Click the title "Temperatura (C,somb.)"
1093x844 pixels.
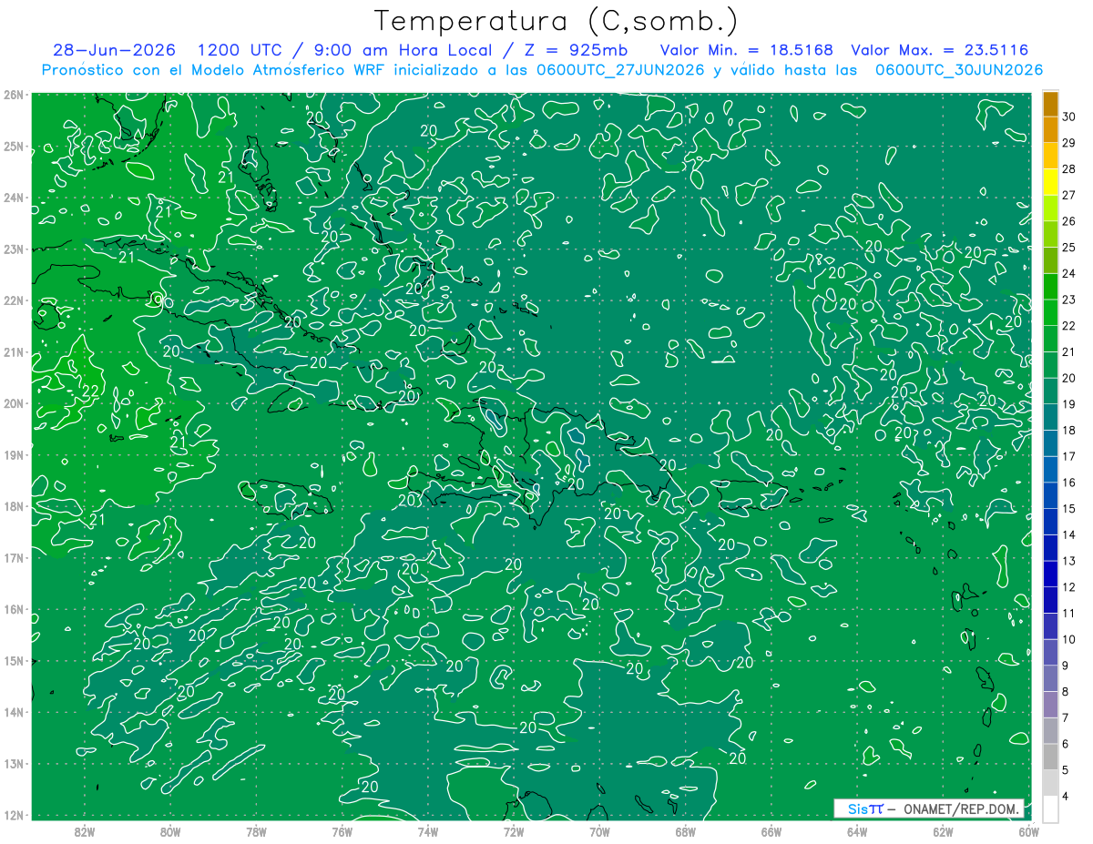pos(557,20)
